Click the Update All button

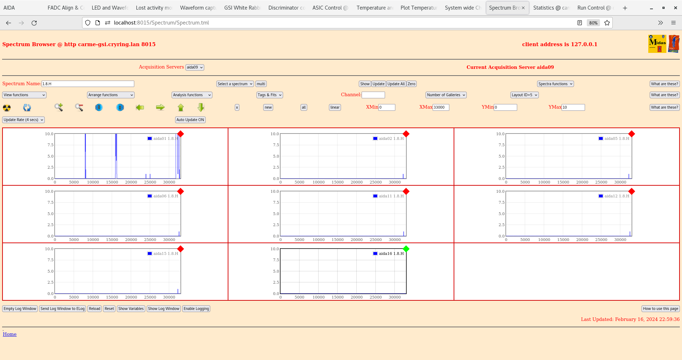point(396,84)
